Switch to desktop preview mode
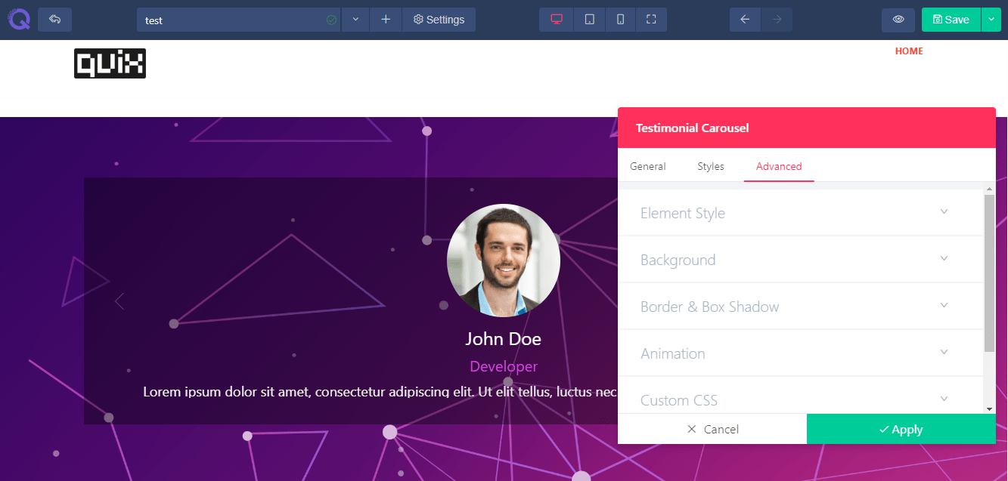Screen dimensions: 1008x481 click(557, 20)
